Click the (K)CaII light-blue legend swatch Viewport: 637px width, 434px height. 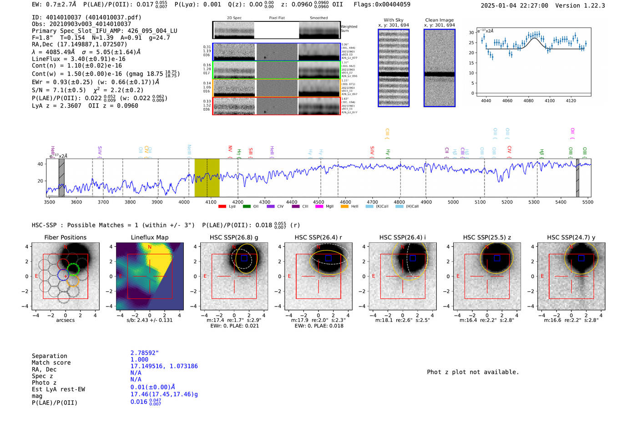[369, 206]
